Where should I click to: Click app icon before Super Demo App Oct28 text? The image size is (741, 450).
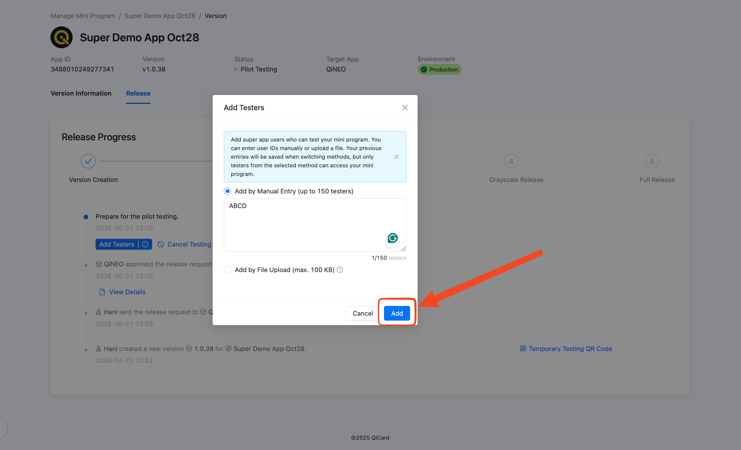click(x=228, y=349)
